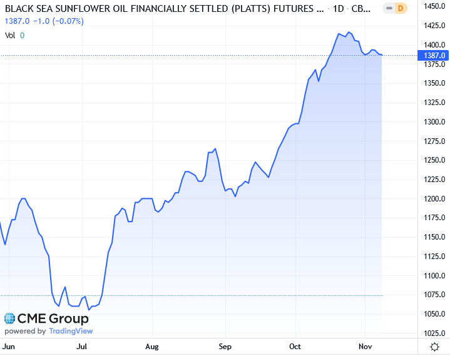Click the 1200.0 price axis label
The height and width of the screenshot is (361, 450).
tap(434, 199)
